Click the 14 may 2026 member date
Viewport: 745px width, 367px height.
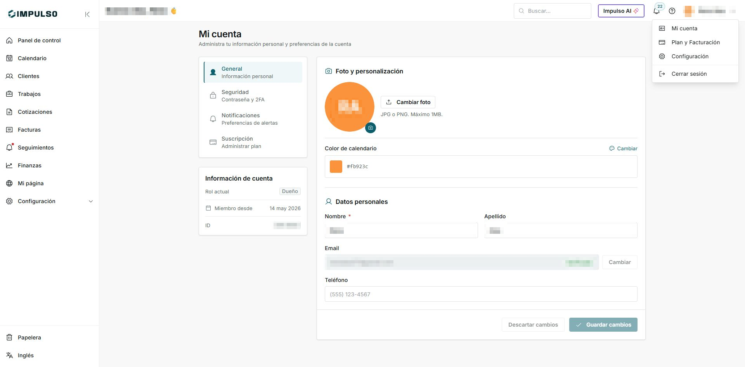[x=285, y=209]
